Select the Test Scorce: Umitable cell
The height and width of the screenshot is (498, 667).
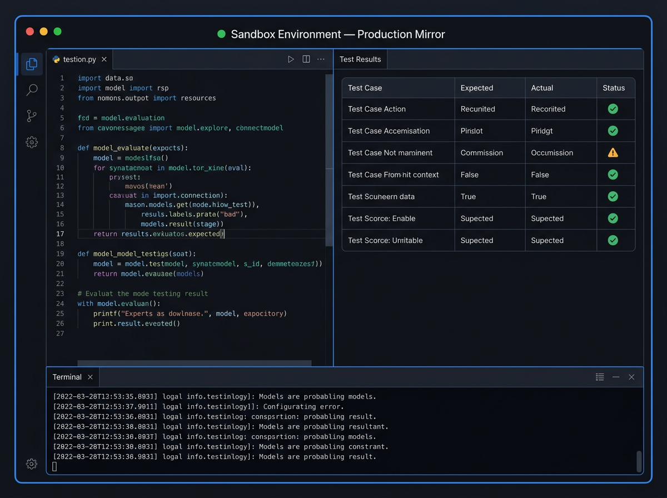385,240
